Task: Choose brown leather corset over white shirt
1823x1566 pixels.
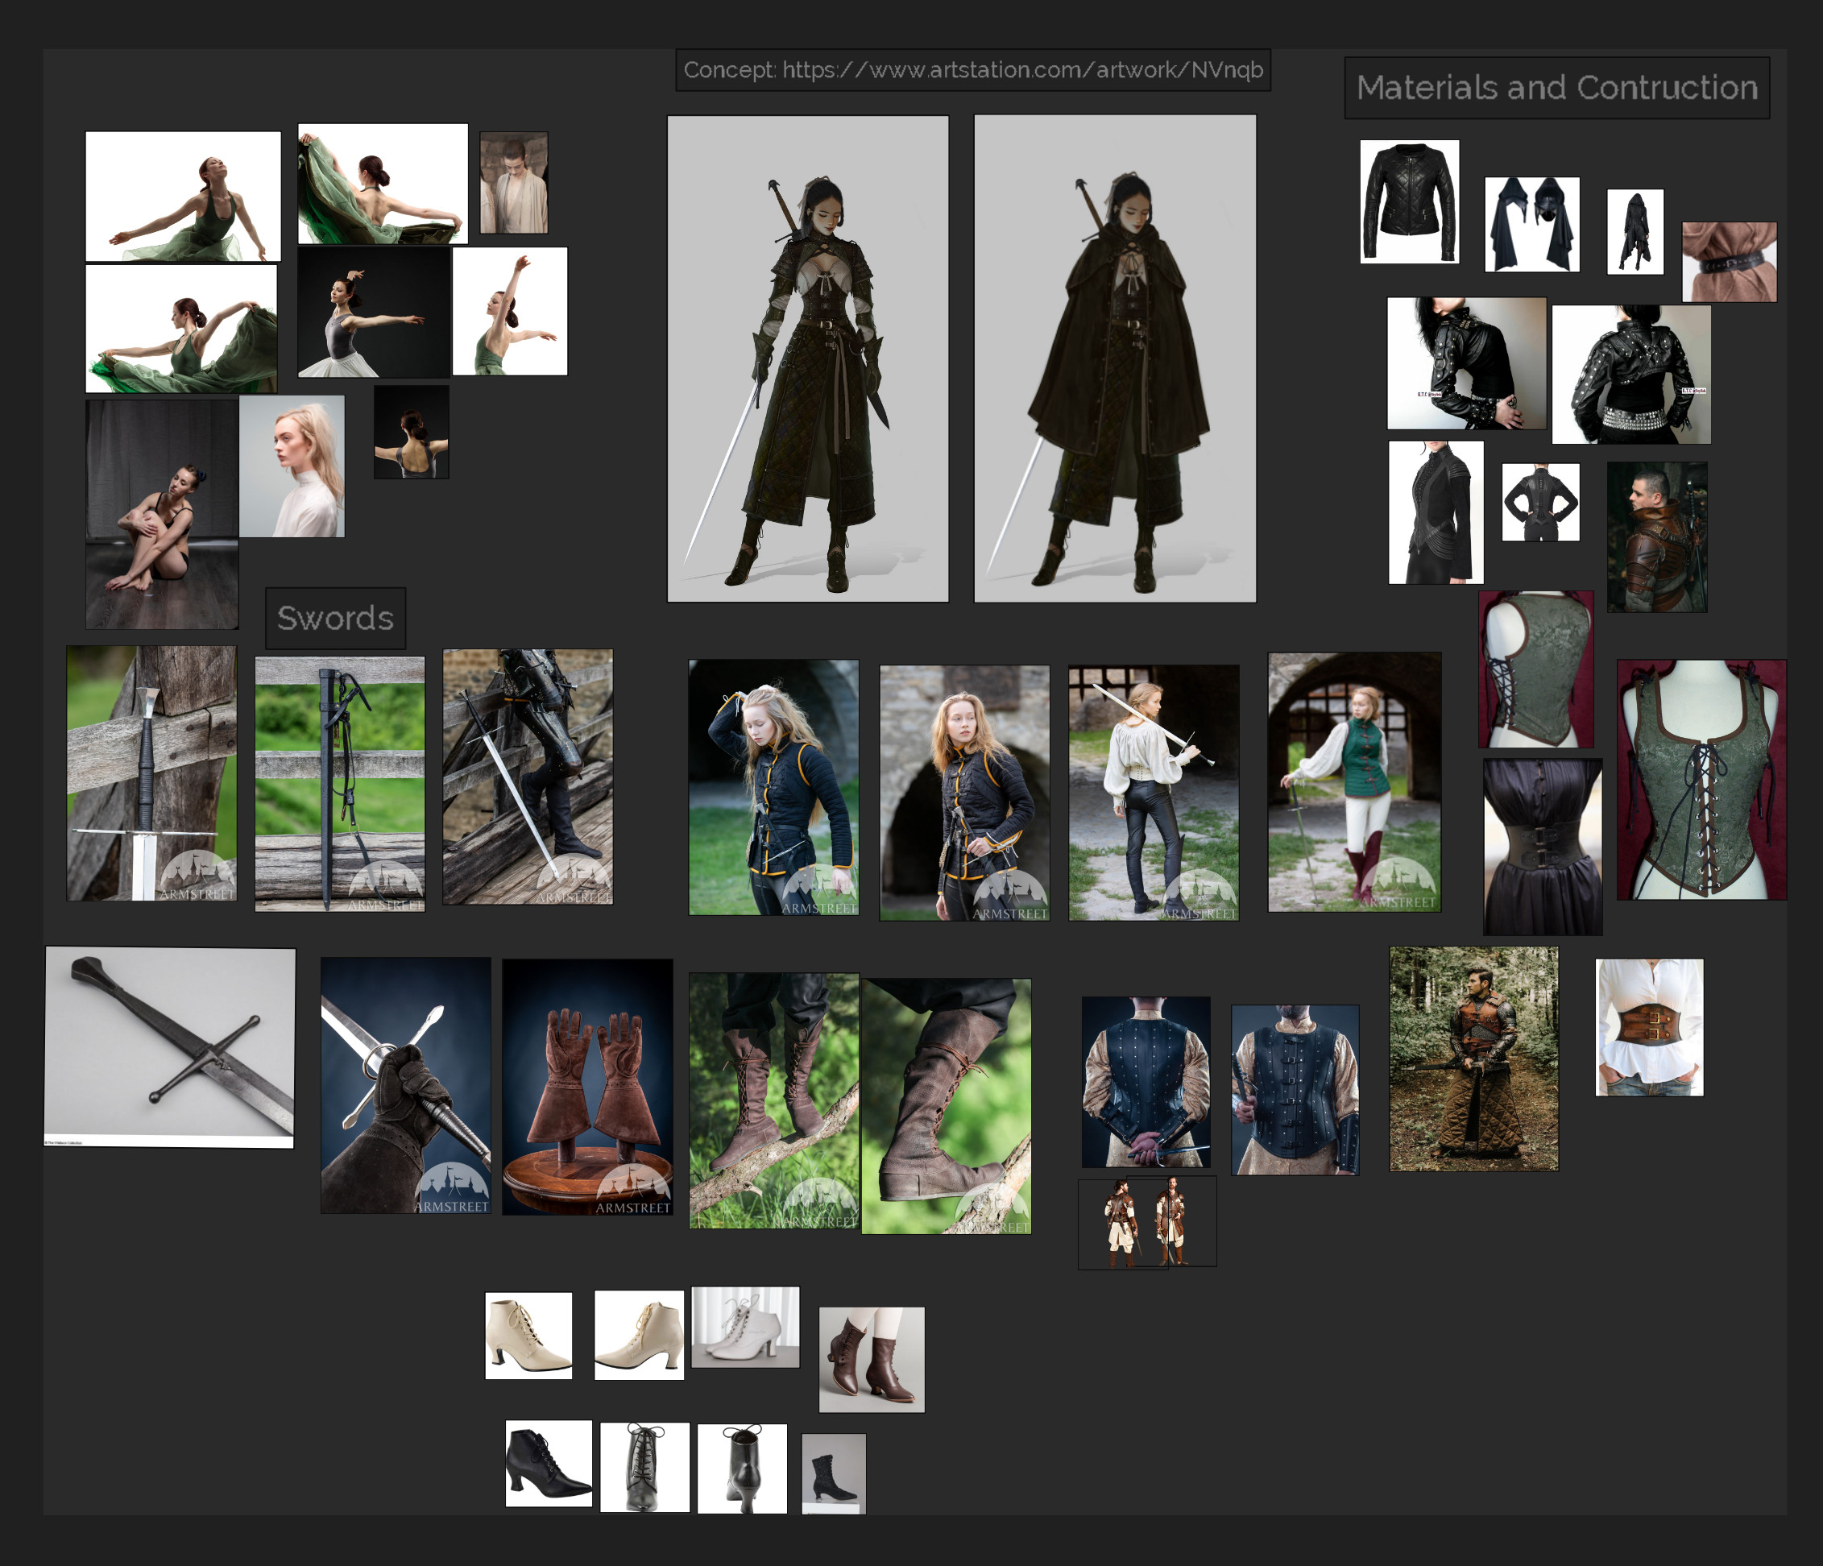Action: click(1650, 1028)
